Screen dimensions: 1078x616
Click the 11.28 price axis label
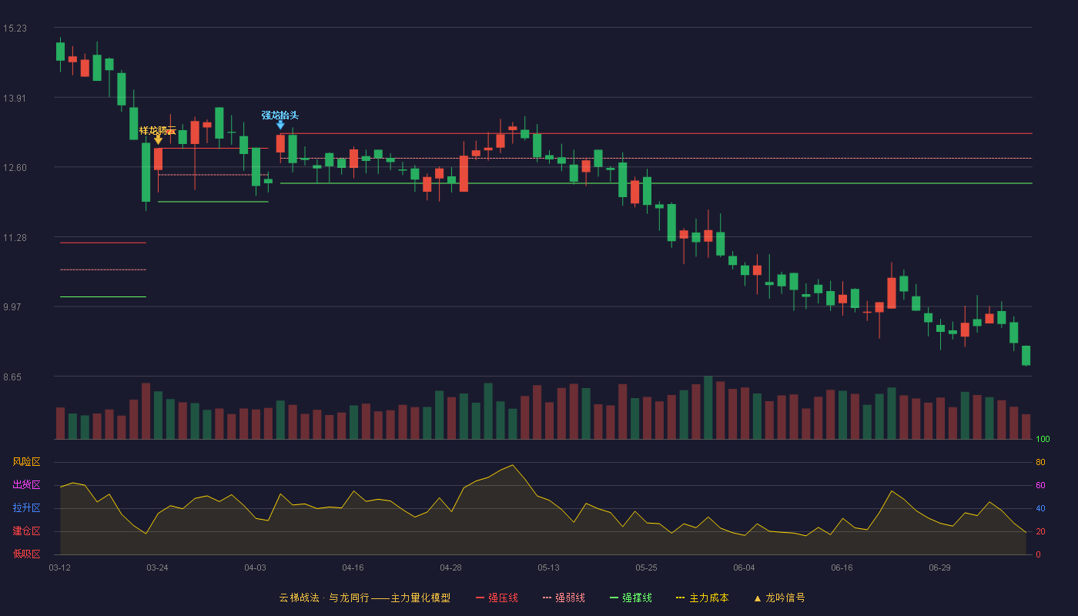point(15,238)
